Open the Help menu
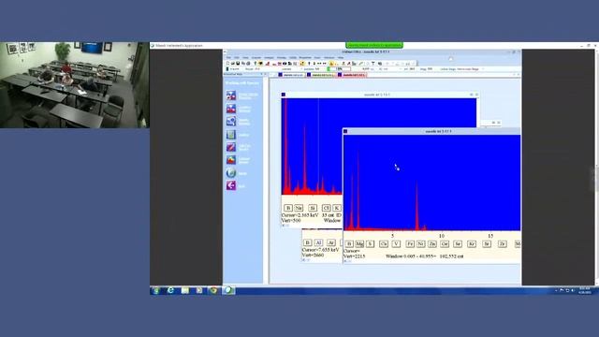The height and width of the screenshot is (337, 599). tap(341, 58)
